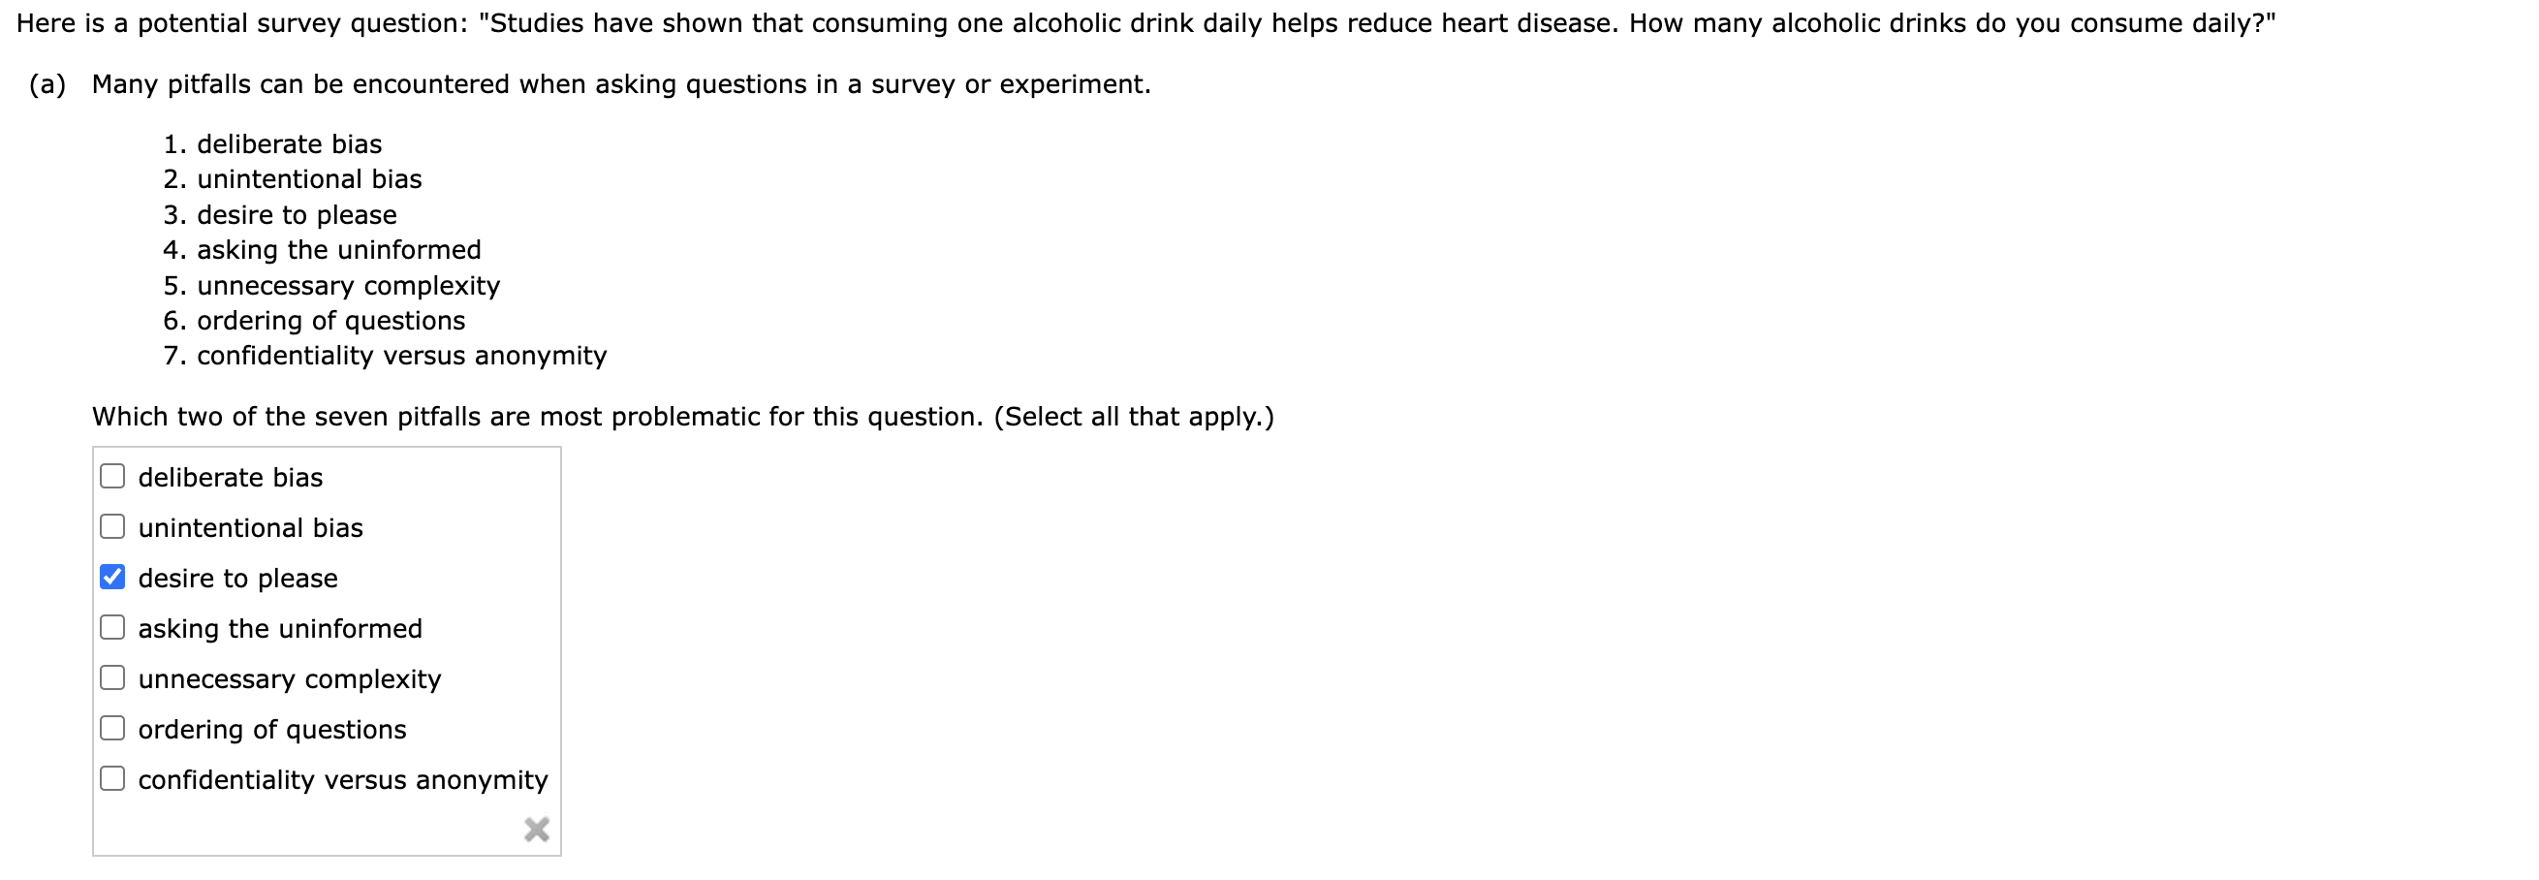Select the confidentiality versus anonymity label text
This screenshot has width=2539, height=880.
pyautogui.click(x=341, y=777)
